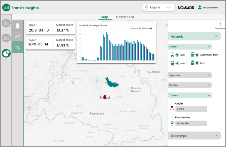The image size is (226, 147).
Task: Click the cylinder database sub-tool icon
Action: (x=17, y=26)
